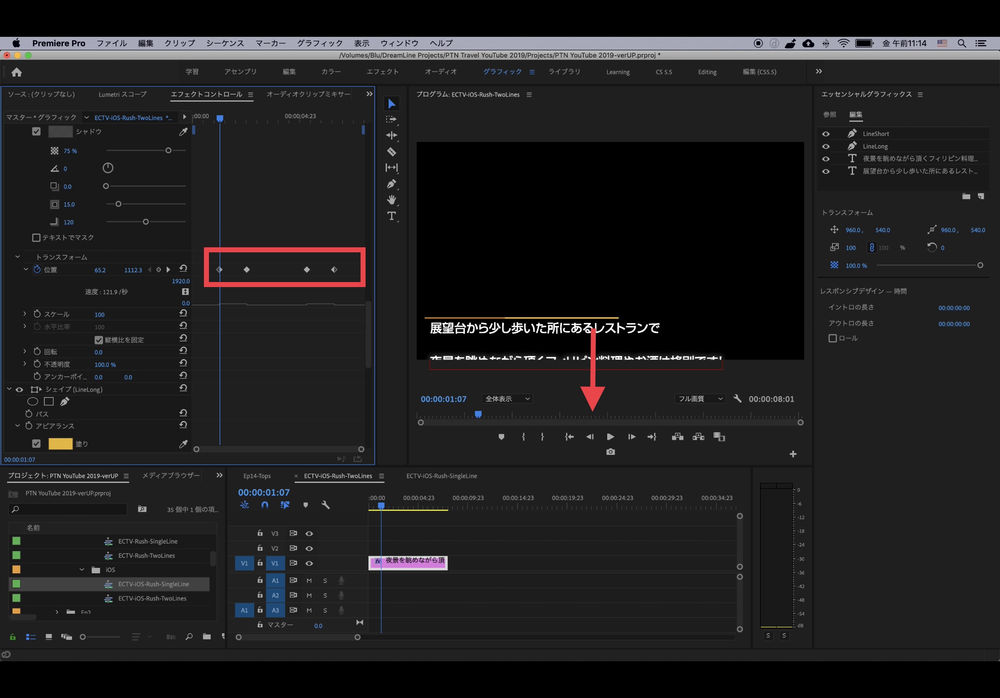The image size is (1000, 698).
Task: Click the Ripple Edit tool
Action: click(x=392, y=136)
